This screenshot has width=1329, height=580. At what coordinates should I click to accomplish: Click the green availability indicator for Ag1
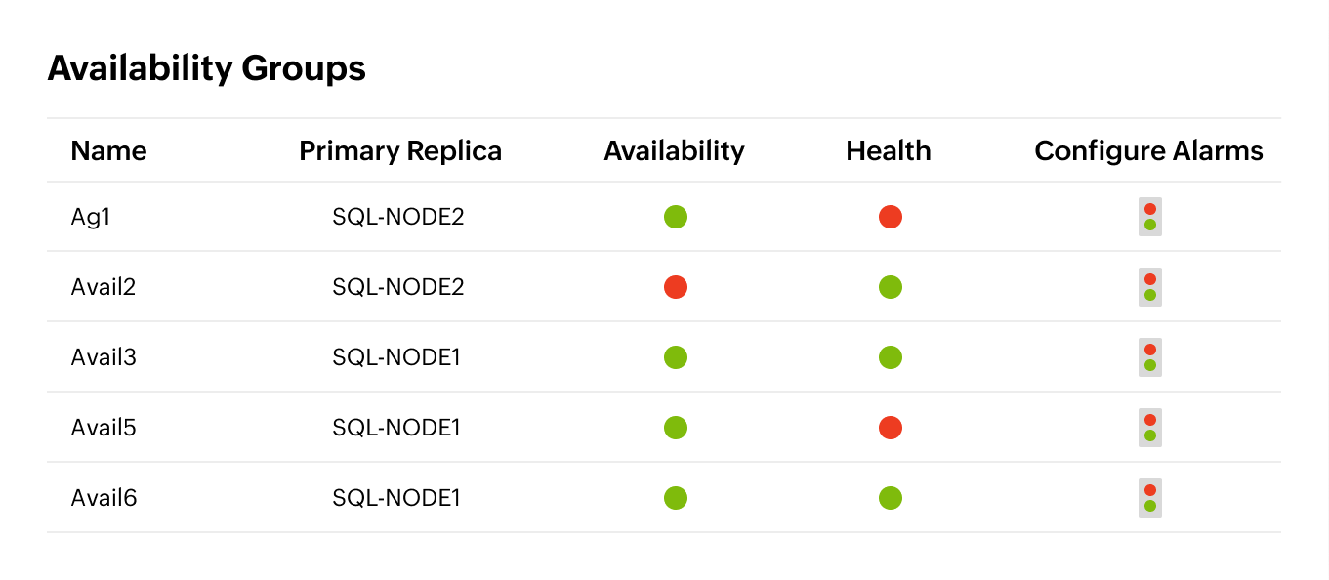675,217
